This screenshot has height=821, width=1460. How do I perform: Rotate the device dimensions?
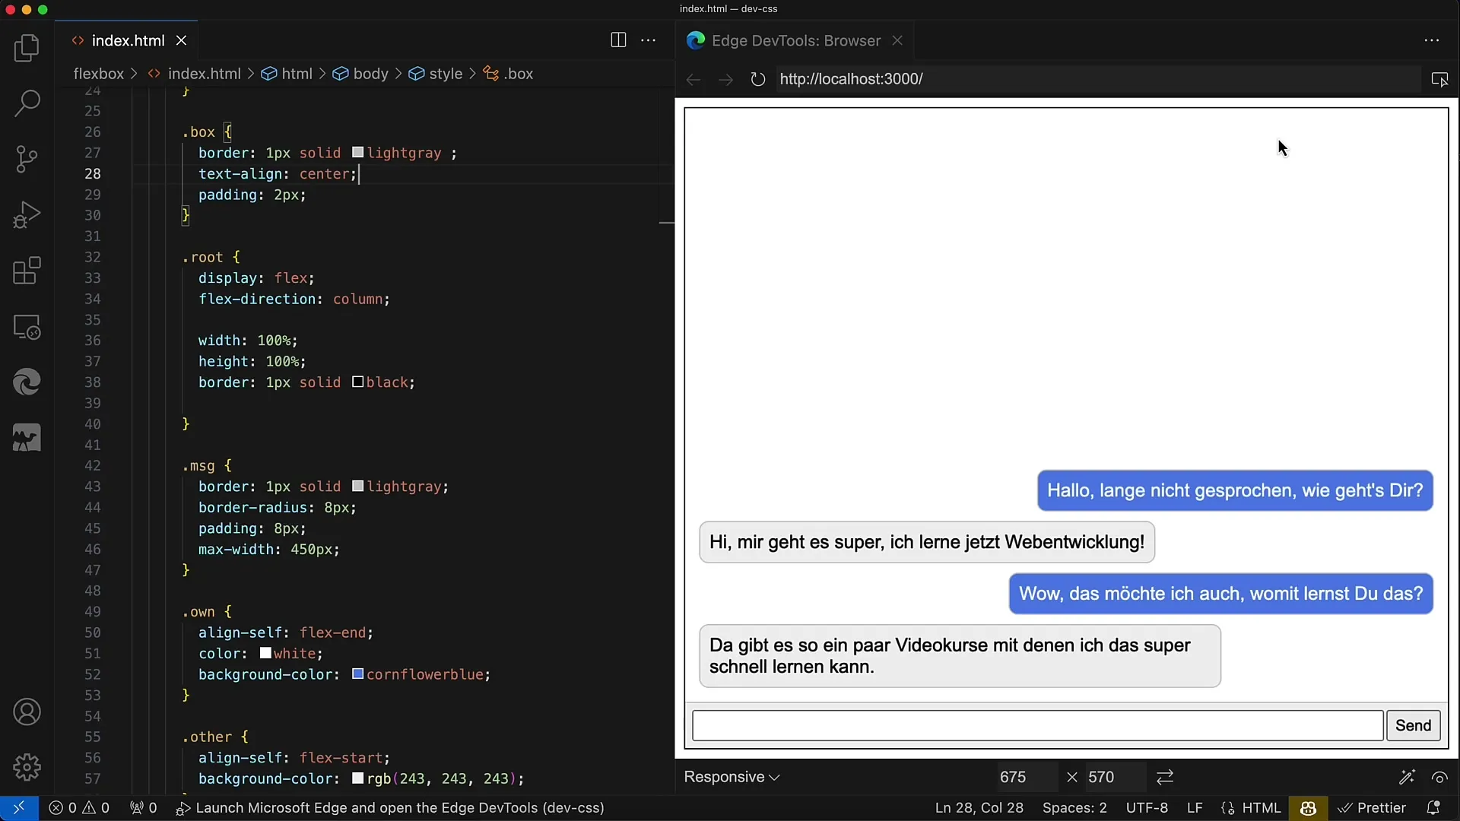(x=1165, y=777)
